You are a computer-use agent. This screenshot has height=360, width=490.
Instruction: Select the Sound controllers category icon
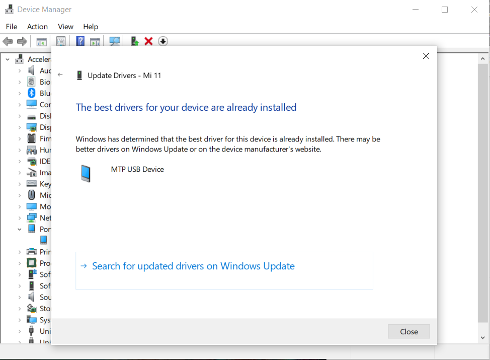(31, 297)
